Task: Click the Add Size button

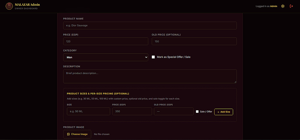Action: [x=224, y=112]
